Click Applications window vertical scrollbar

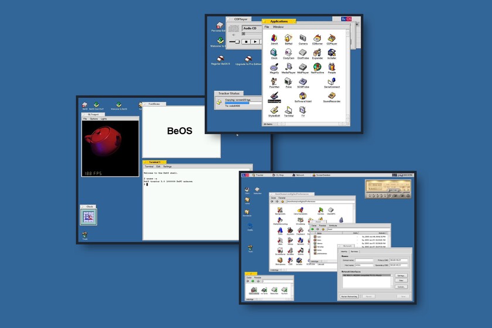[348, 76]
